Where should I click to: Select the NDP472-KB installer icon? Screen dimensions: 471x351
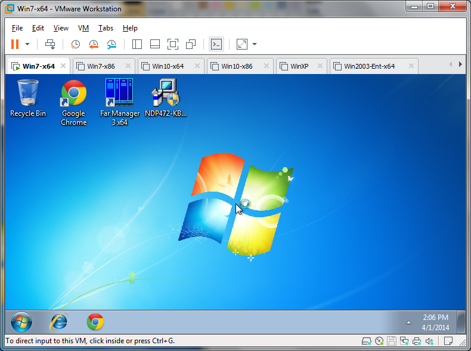166,98
